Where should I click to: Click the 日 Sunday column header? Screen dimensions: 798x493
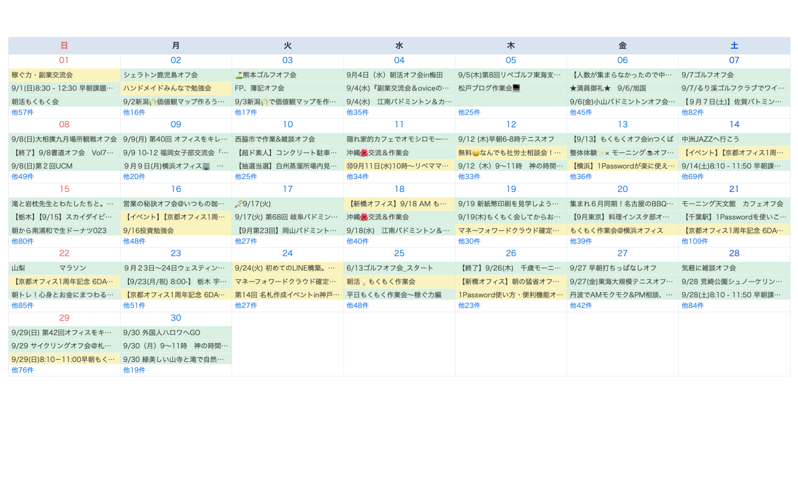64,46
